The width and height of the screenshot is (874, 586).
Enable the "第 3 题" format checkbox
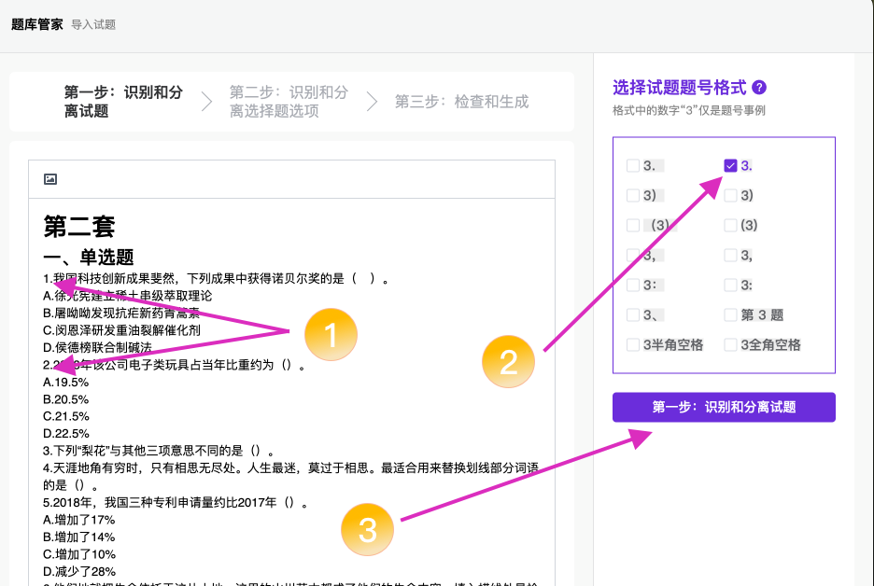(730, 314)
